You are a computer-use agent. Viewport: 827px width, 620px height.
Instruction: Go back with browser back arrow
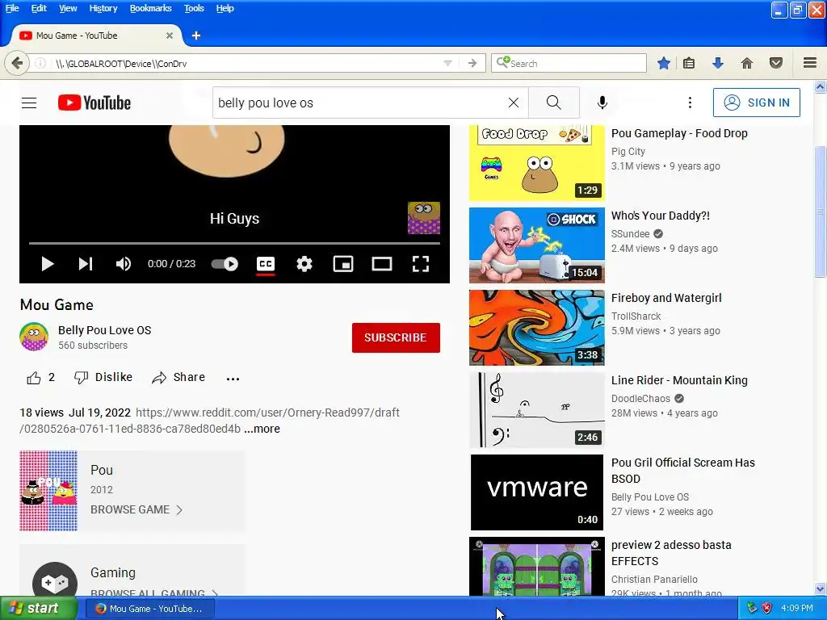coord(17,63)
